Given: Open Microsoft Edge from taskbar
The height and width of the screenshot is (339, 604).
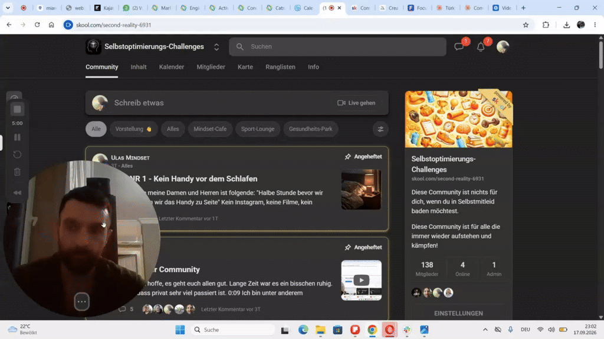Looking at the screenshot, I should pyautogui.click(x=303, y=330).
